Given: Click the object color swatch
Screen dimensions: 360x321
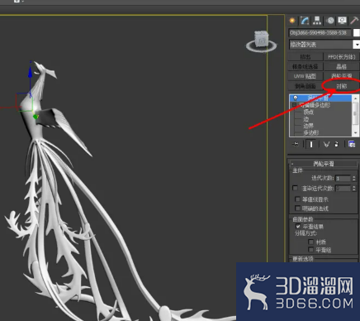Looking at the screenshot, I should click(357, 33).
